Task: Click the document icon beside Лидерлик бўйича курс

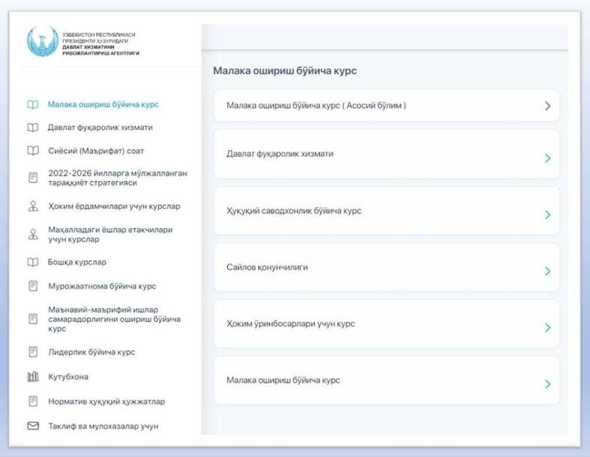Action: [33, 352]
